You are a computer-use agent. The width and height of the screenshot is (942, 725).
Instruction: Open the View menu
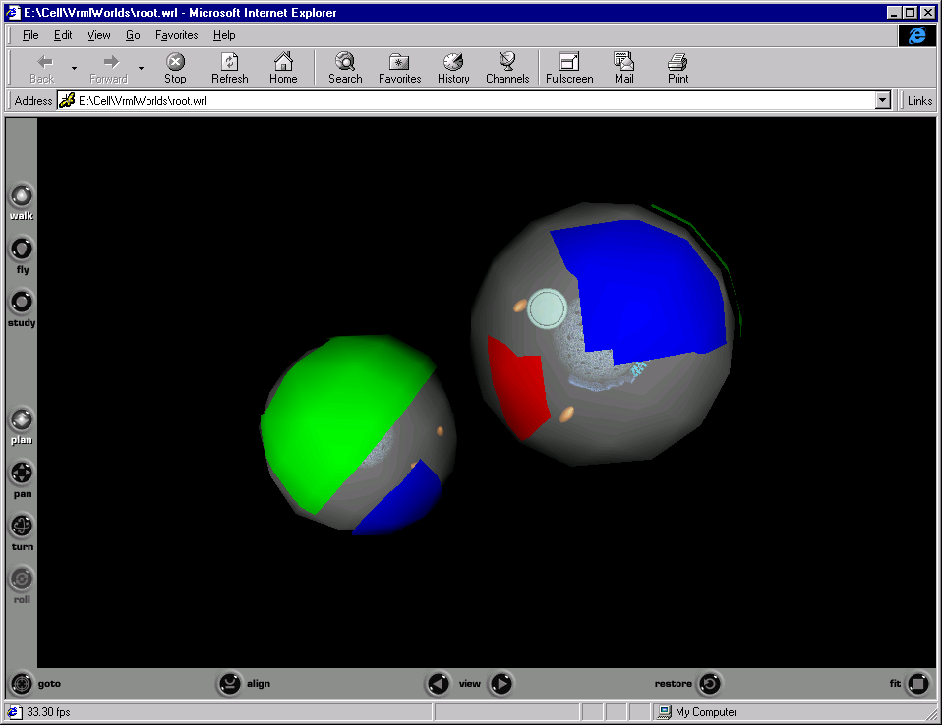[98, 35]
